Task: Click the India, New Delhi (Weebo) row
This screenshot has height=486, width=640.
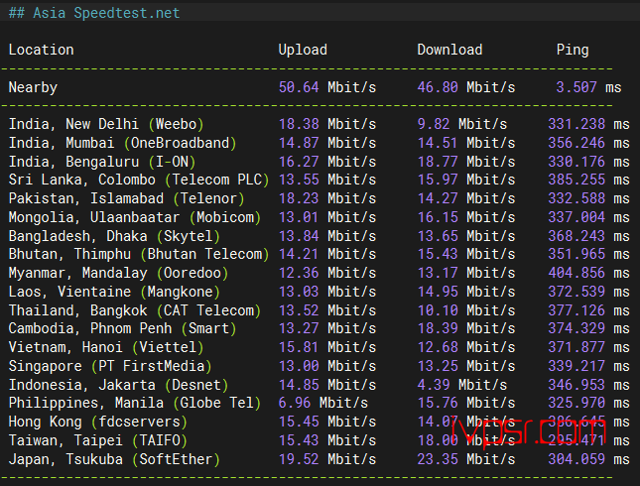Action: pyautogui.click(x=319, y=124)
